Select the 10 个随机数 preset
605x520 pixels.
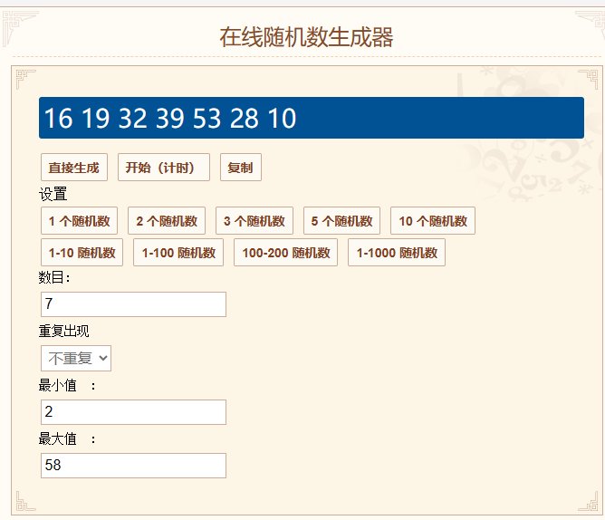coord(433,221)
